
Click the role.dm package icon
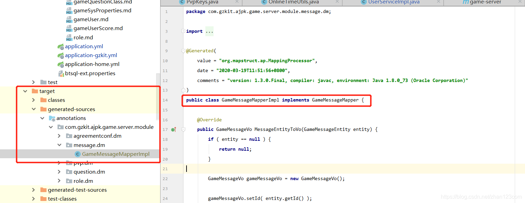tap(69, 181)
